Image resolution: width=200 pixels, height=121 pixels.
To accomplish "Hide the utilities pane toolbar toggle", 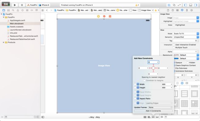I will (195, 5).
